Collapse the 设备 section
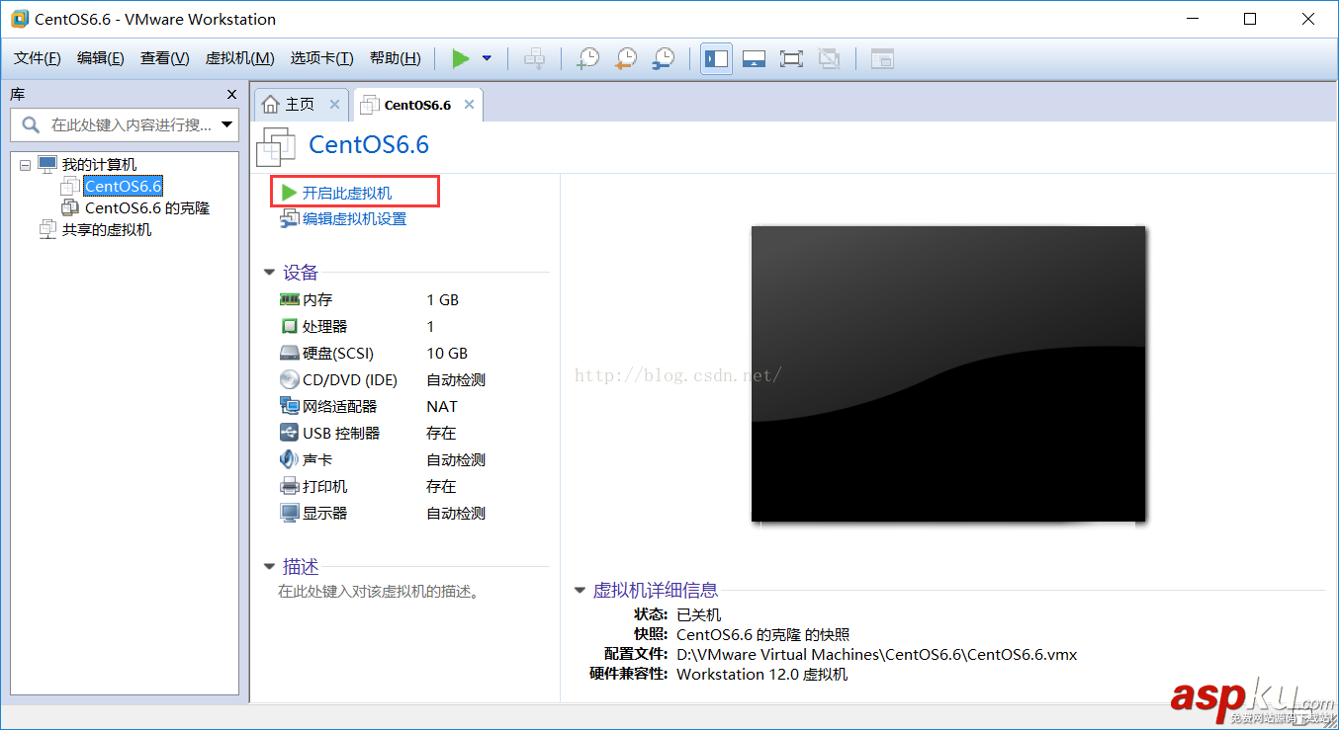Viewport: 1339px width, 730px height. [269, 273]
